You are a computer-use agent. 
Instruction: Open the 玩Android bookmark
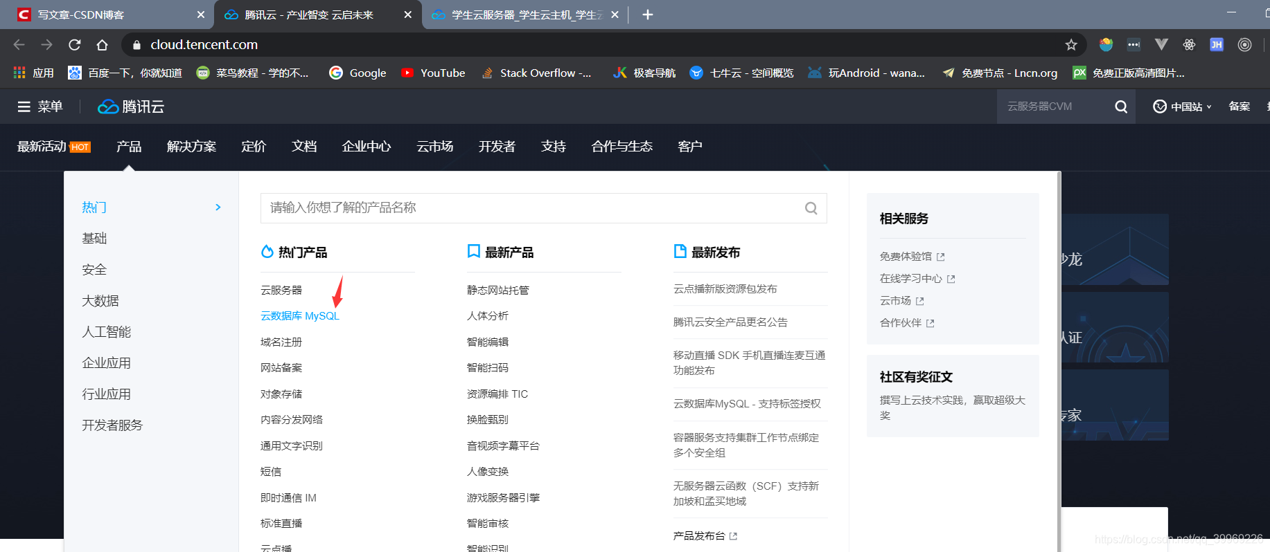point(866,73)
